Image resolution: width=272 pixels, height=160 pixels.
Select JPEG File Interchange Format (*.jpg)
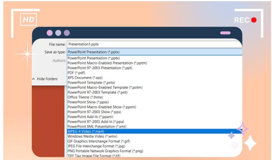[x=155, y=146]
